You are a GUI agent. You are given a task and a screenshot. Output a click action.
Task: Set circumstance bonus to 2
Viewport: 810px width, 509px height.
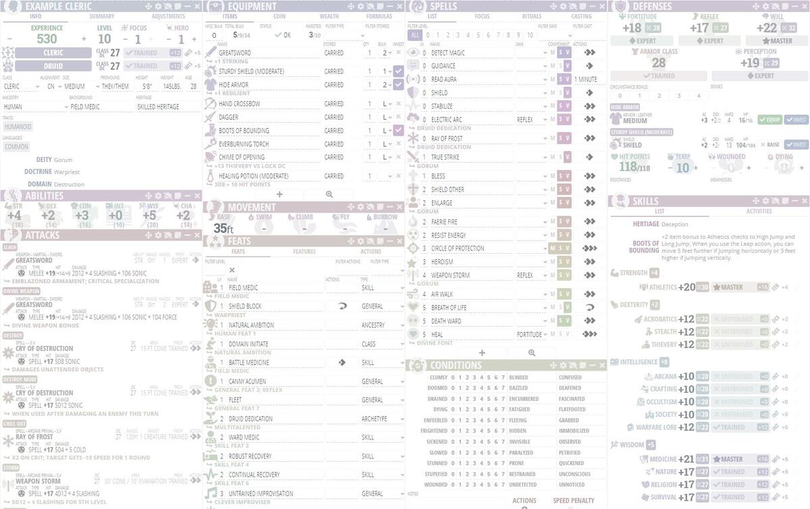659,96
